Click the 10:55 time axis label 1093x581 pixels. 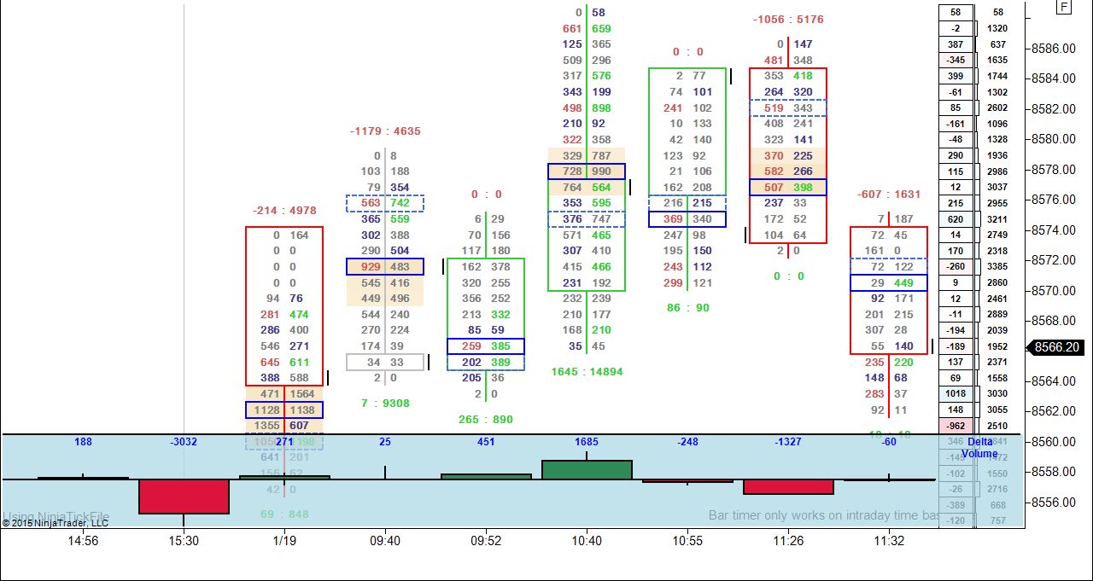tap(687, 541)
